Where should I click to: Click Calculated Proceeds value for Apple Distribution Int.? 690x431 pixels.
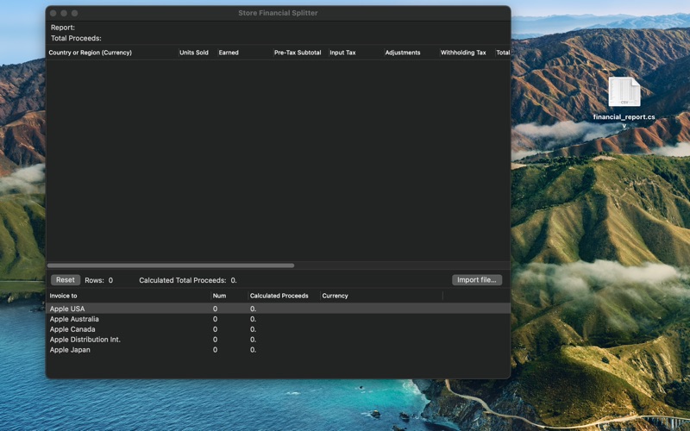point(253,340)
